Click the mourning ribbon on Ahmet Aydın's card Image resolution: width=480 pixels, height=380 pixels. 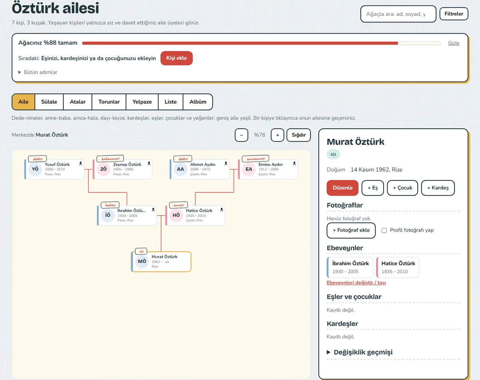tap(226, 164)
